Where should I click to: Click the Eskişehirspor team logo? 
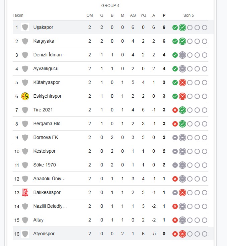[x=25, y=96]
